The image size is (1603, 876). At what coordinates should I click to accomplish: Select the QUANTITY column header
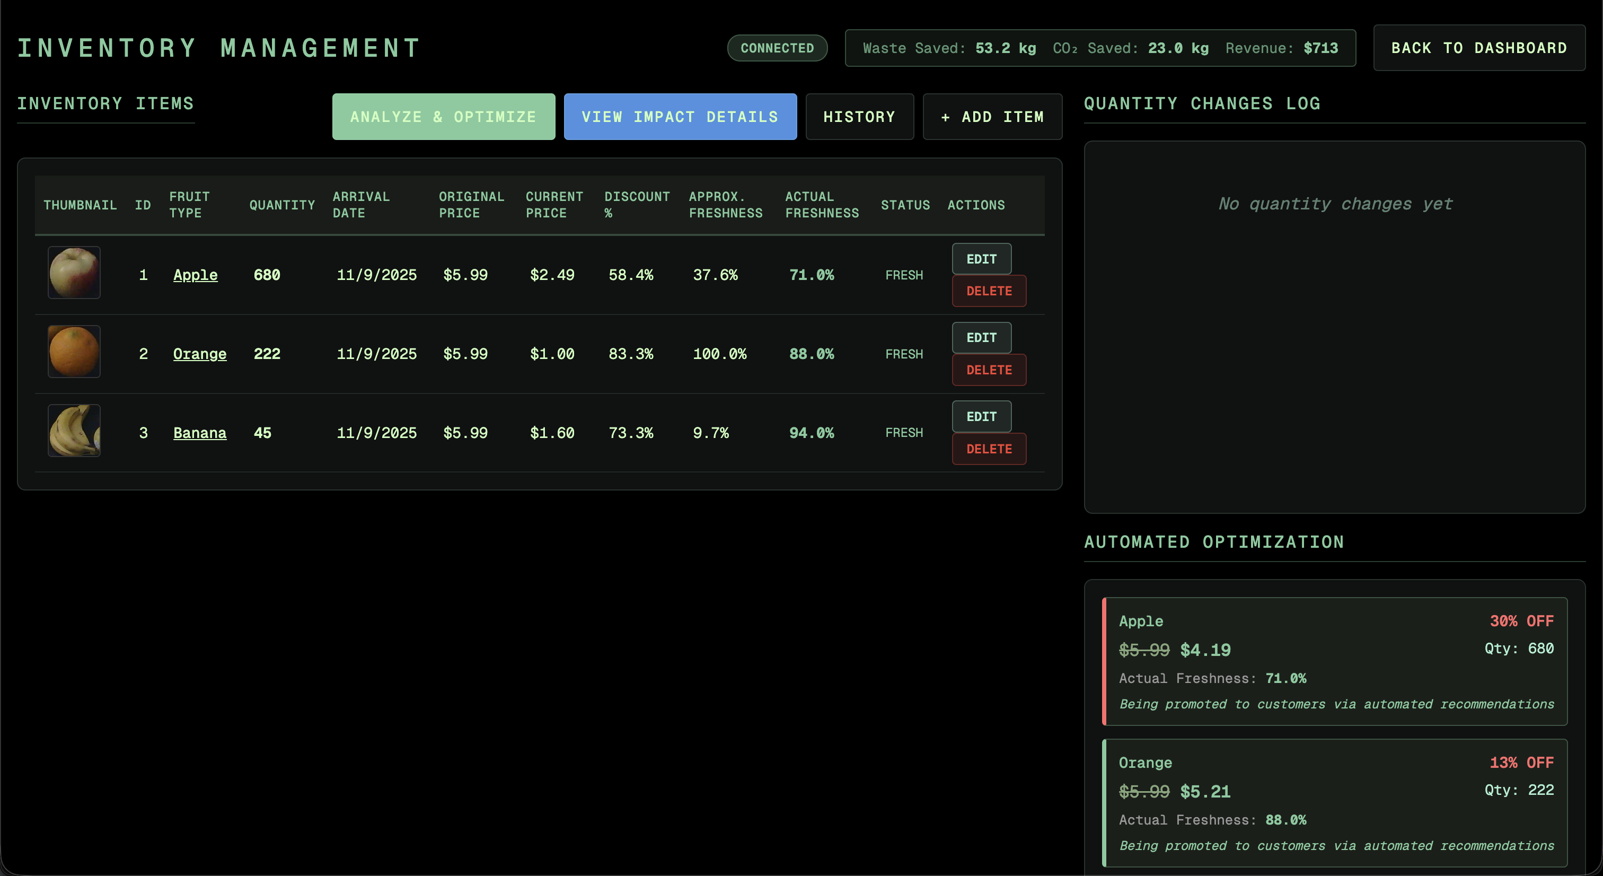click(281, 205)
